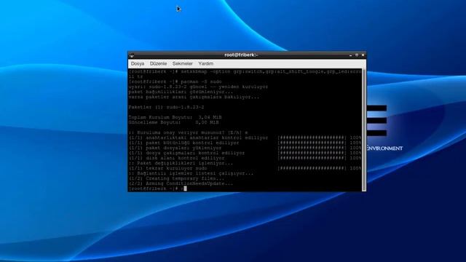Click the terminal cursor at the last prompt
The image size is (466, 262).
click(x=185, y=188)
